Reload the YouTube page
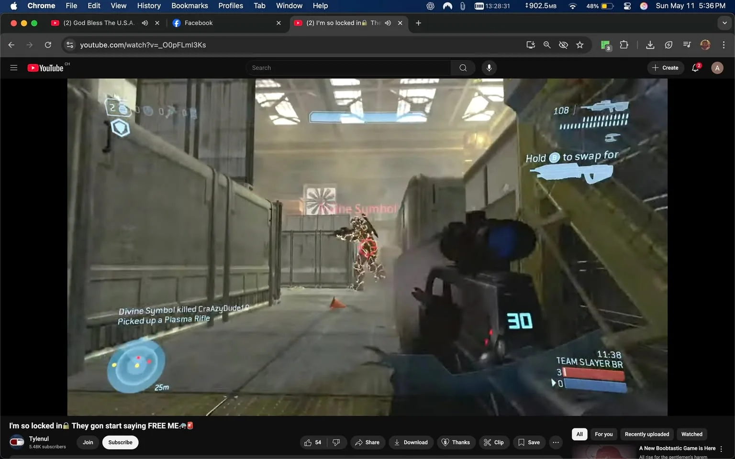 (48, 45)
